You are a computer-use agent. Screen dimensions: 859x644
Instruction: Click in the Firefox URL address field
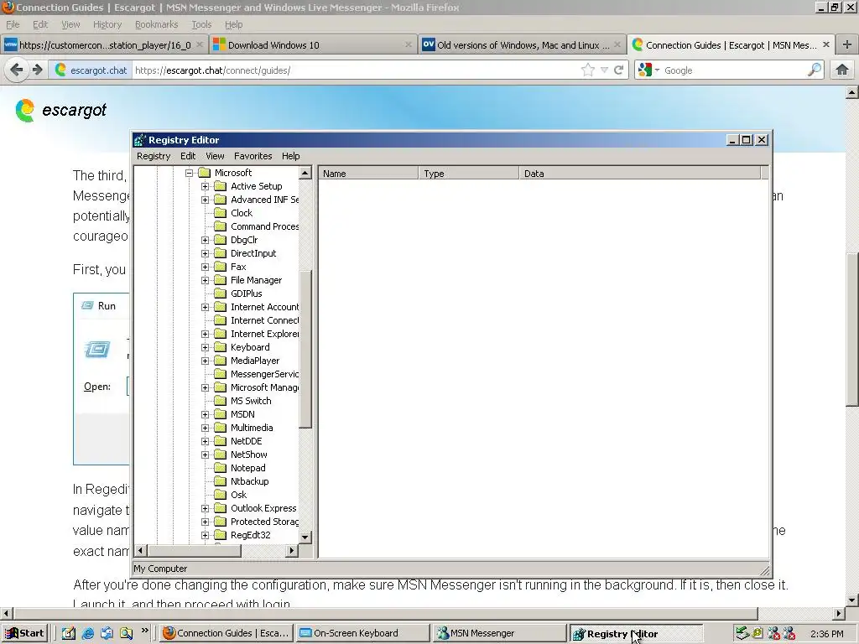pos(356,70)
